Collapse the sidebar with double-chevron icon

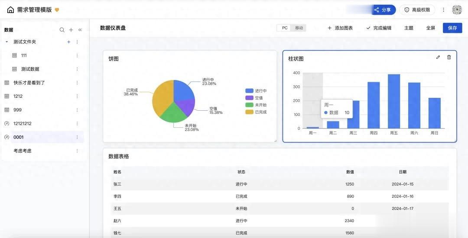click(80, 30)
